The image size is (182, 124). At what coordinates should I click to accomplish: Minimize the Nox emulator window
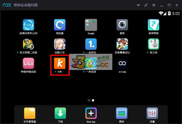[x=162, y=6]
